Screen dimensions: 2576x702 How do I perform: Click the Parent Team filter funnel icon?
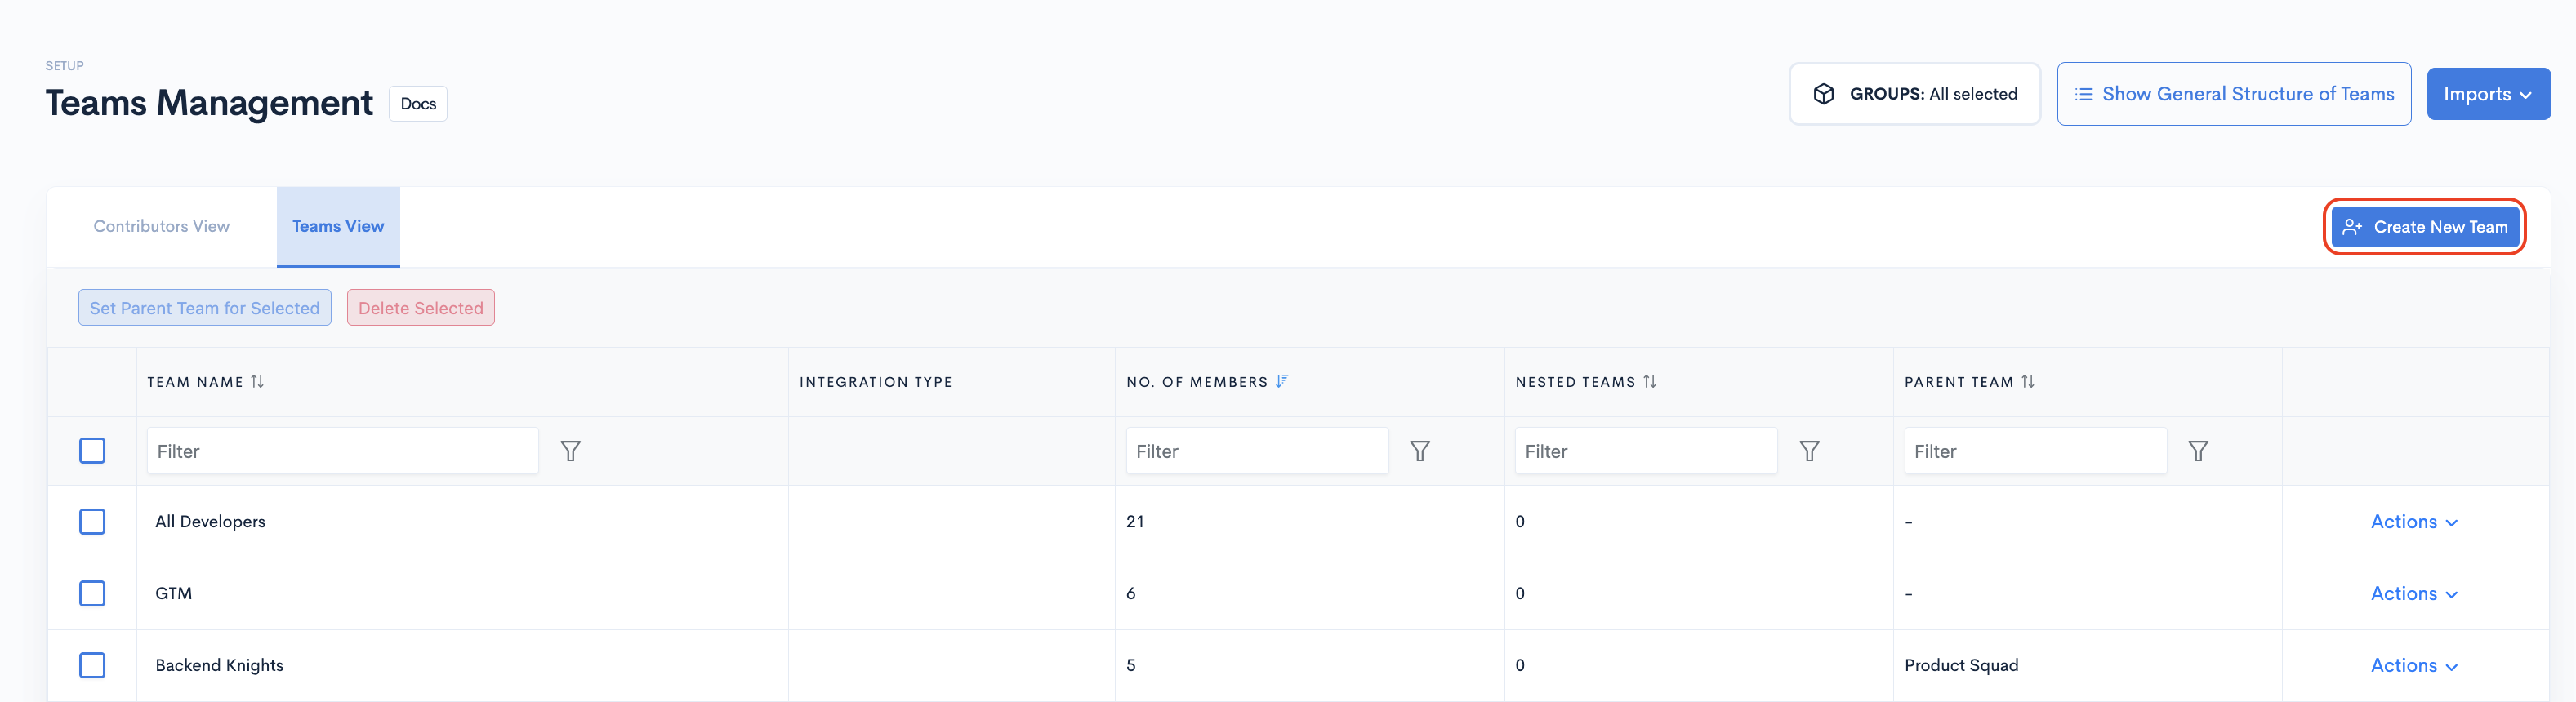[x=2197, y=451]
